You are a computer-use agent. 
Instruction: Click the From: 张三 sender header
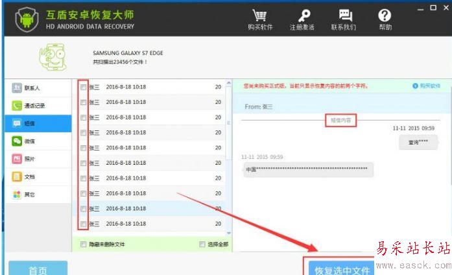(x=259, y=107)
